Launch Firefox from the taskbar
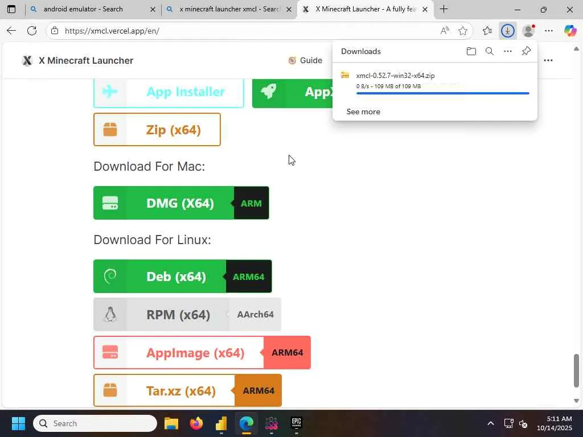The image size is (583, 437). (x=196, y=423)
